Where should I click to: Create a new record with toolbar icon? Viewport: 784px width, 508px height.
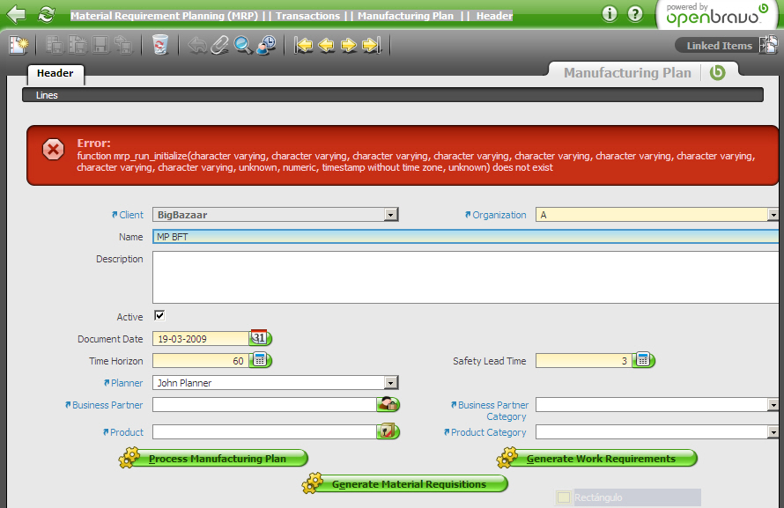(x=18, y=45)
